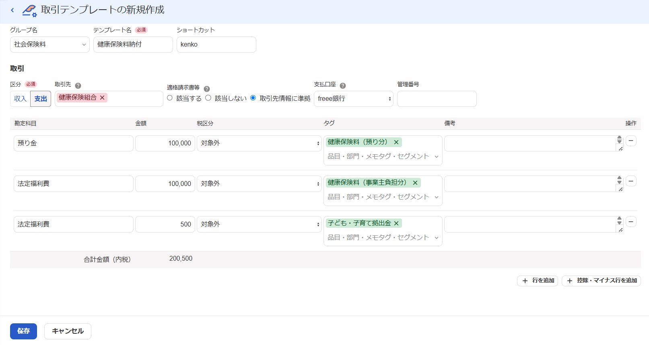Click resize handle of 預り金 row remarks
Image resolution: width=649 pixels, height=345 pixels.
pos(620,149)
